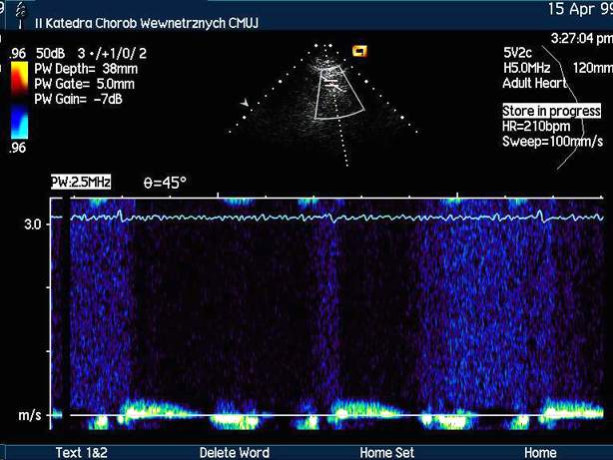Click the orange probe orientation icon
This screenshot has height=460, width=613.
coord(359,51)
